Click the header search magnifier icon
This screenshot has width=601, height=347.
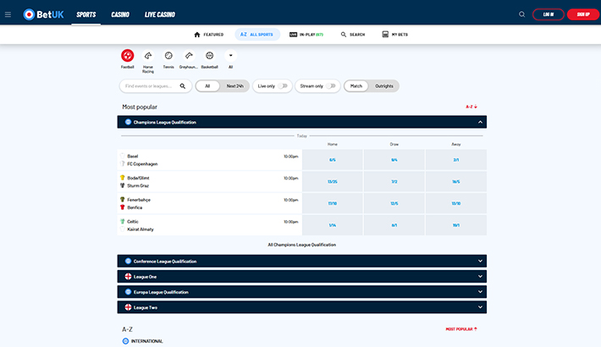click(521, 14)
